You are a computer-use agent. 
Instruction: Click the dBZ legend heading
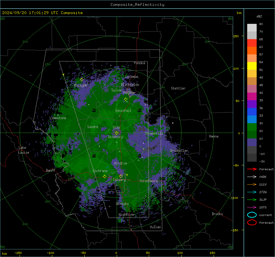point(259,17)
